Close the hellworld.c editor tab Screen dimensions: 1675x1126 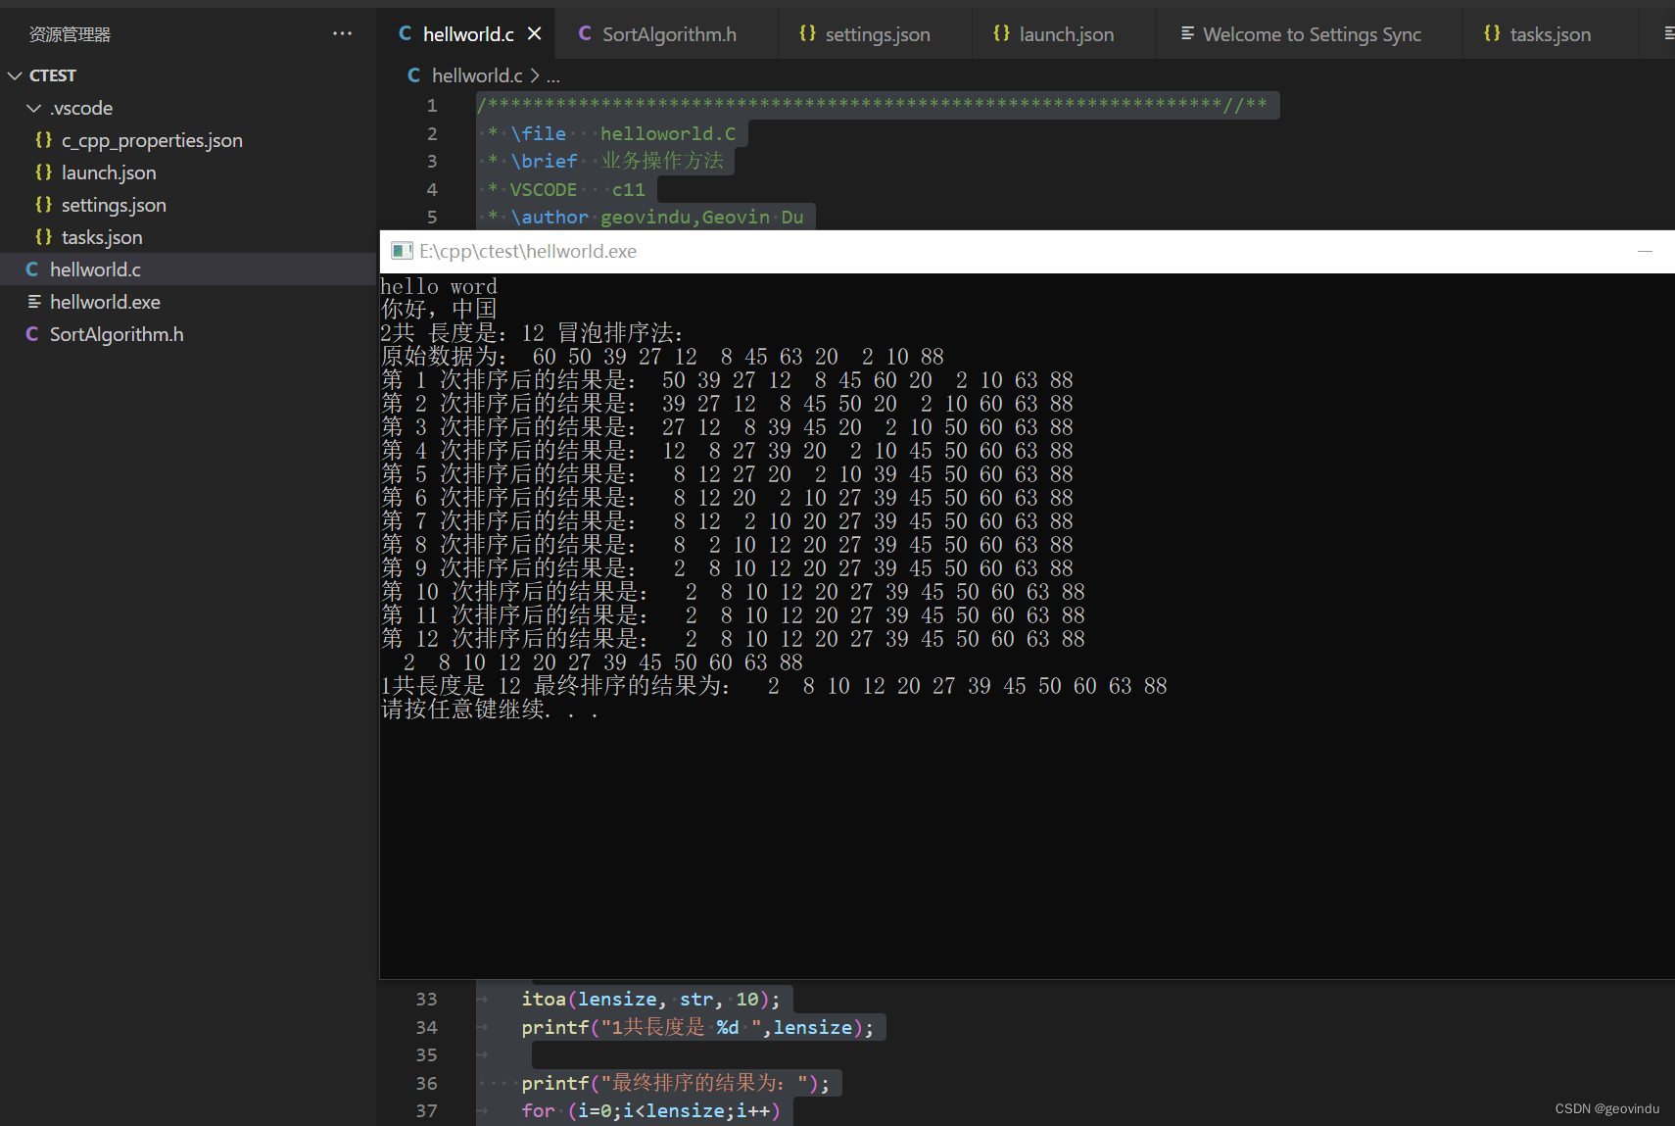pyautogui.click(x=534, y=33)
